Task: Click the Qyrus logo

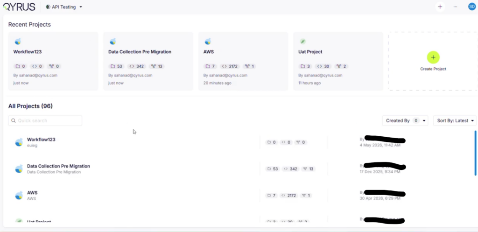Action: click(x=19, y=7)
